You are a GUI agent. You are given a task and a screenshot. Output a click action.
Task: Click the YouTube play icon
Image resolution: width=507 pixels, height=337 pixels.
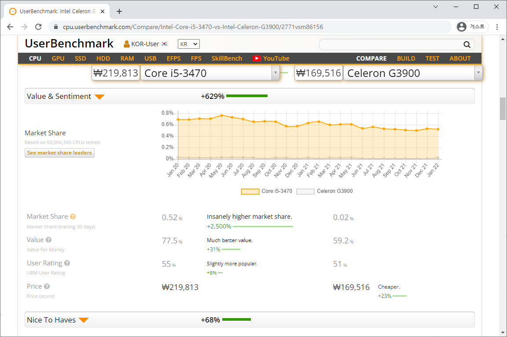click(x=257, y=58)
